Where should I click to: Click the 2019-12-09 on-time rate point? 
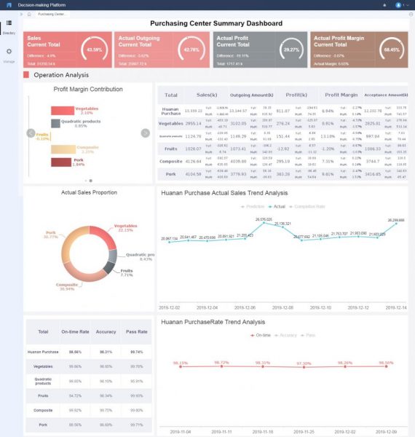point(386,366)
